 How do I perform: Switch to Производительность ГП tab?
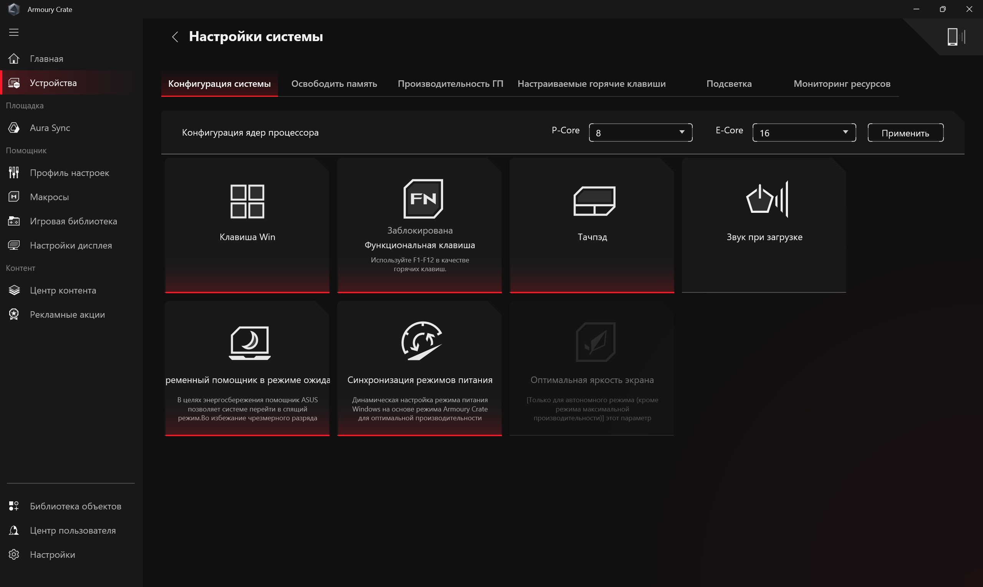pyautogui.click(x=450, y=84)
